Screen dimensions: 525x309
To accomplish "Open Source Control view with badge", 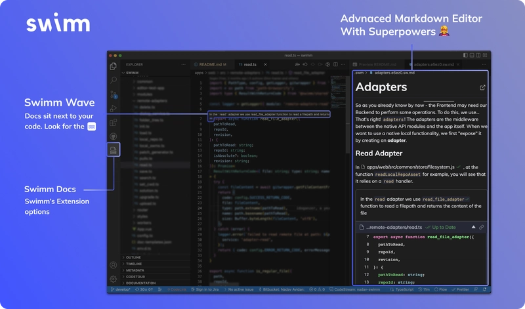I will [114, 94].
